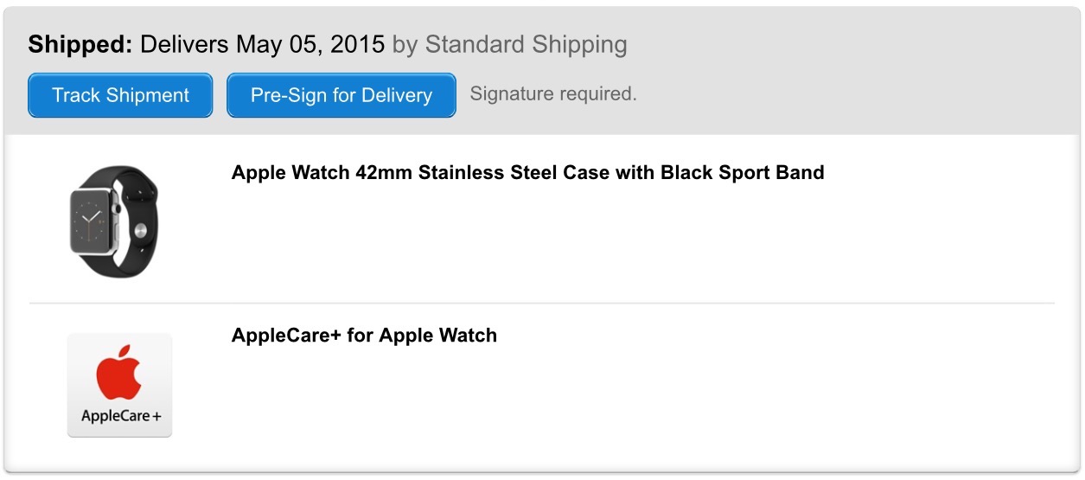Click the Track Shipment button
1085x480 pixels.
120,95
